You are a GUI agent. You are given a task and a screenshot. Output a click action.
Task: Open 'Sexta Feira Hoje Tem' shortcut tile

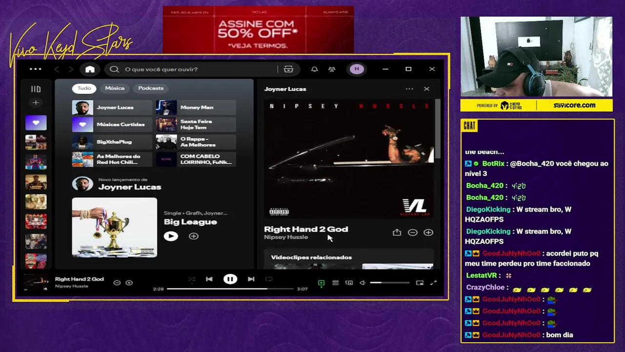[196, 125]
